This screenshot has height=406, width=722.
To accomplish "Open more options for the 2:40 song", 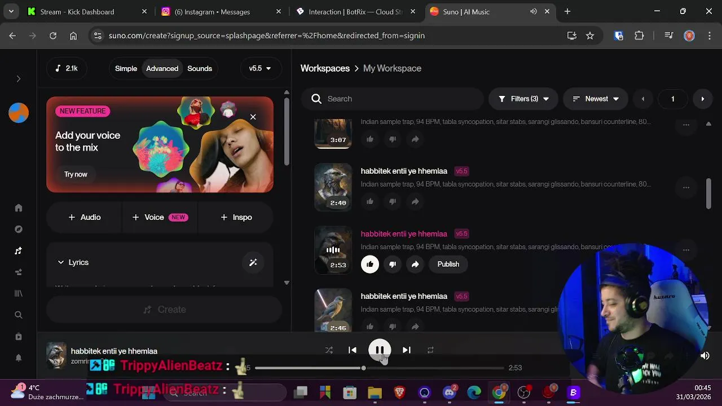I will coord(686,187).
